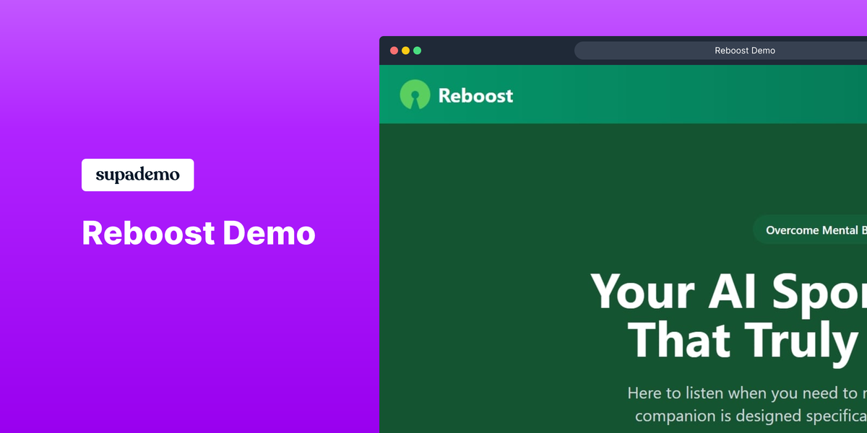This screenshot has height=433, width=867.
Task: Click the yellow minimize window dot
Action: 405,51
